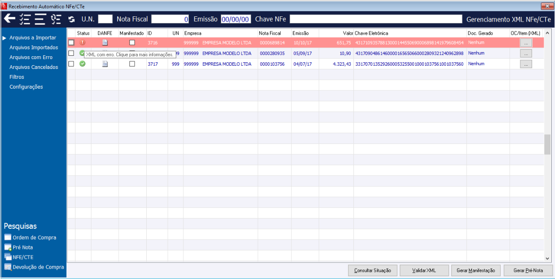Viewport: 555px width, 279px height.
Task: Click Gerar Pré-Nota button
Action: (x=528, y=271)
